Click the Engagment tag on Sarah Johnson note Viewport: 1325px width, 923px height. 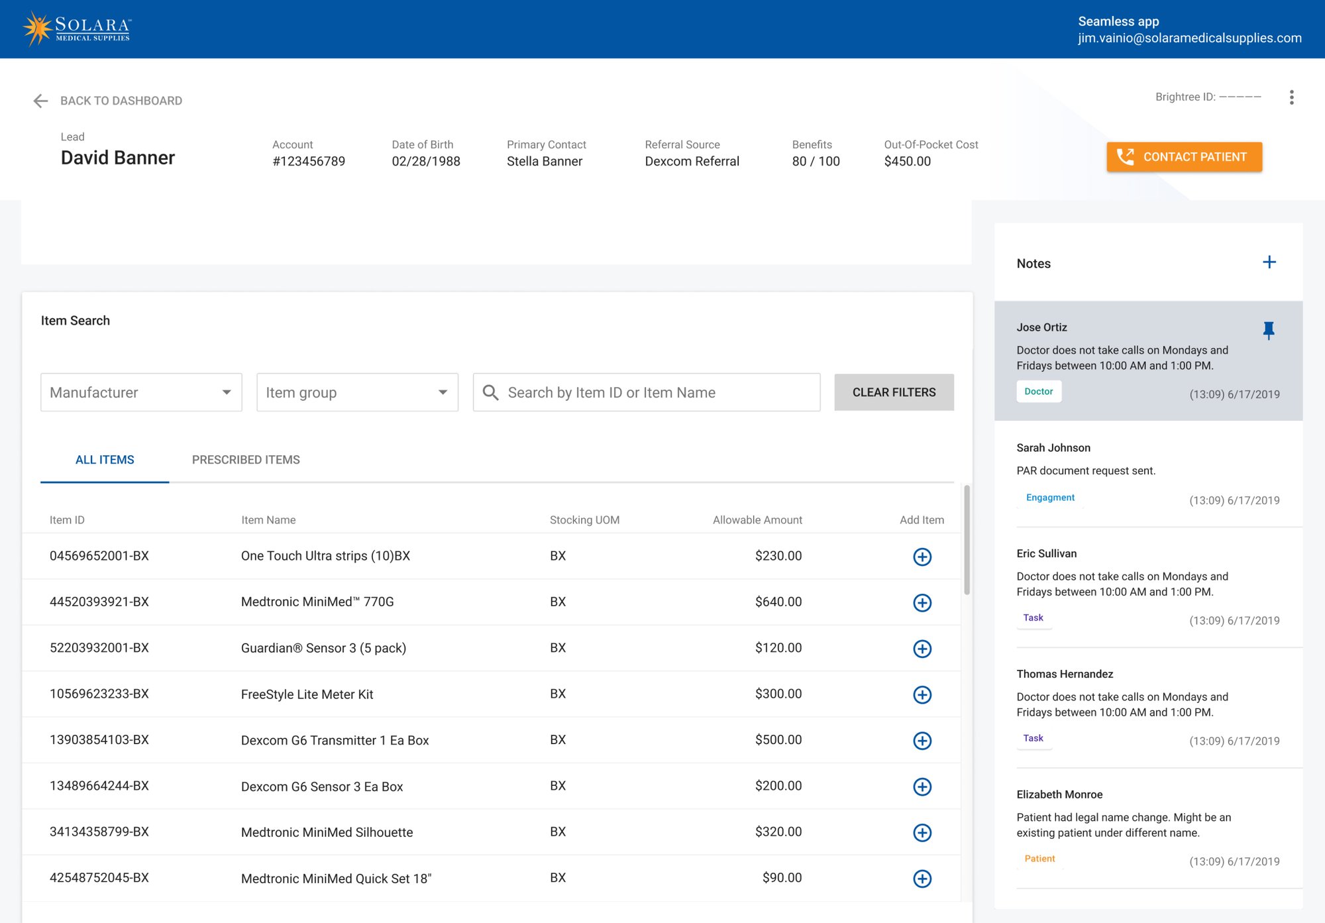point(1050,498)
